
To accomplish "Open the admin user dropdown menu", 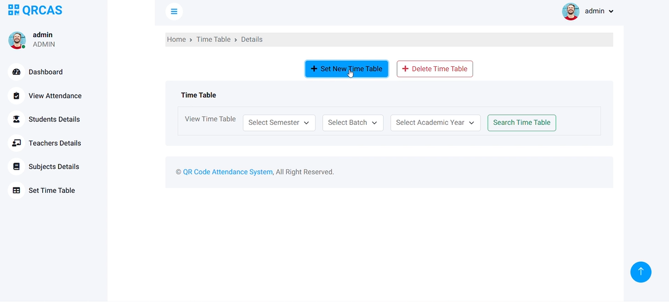I will click(x=599, y=12).
